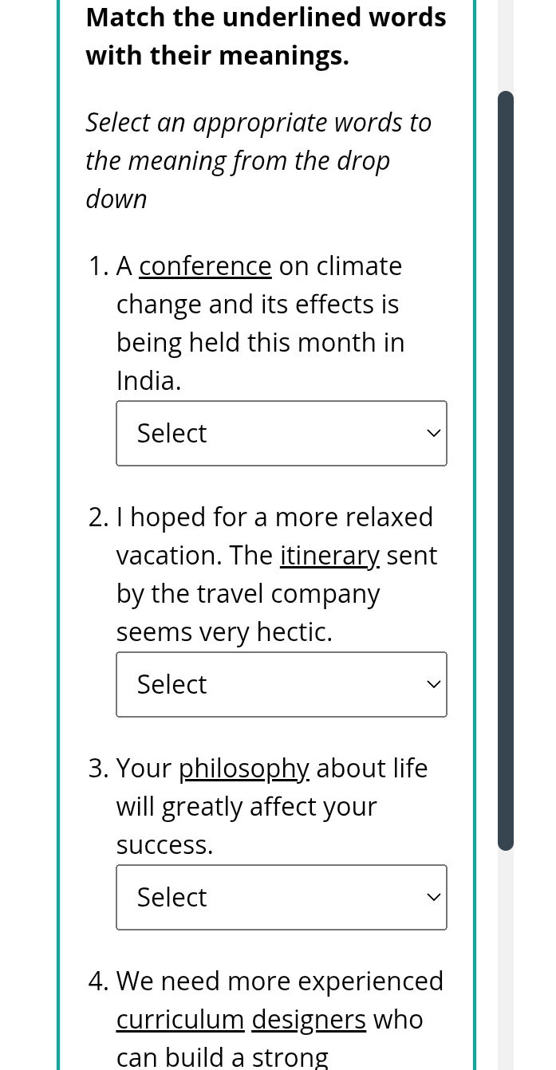Viewport: 556px width, 1070px height.
Task: Click inside the third Select field
Action: coord(239,897)
